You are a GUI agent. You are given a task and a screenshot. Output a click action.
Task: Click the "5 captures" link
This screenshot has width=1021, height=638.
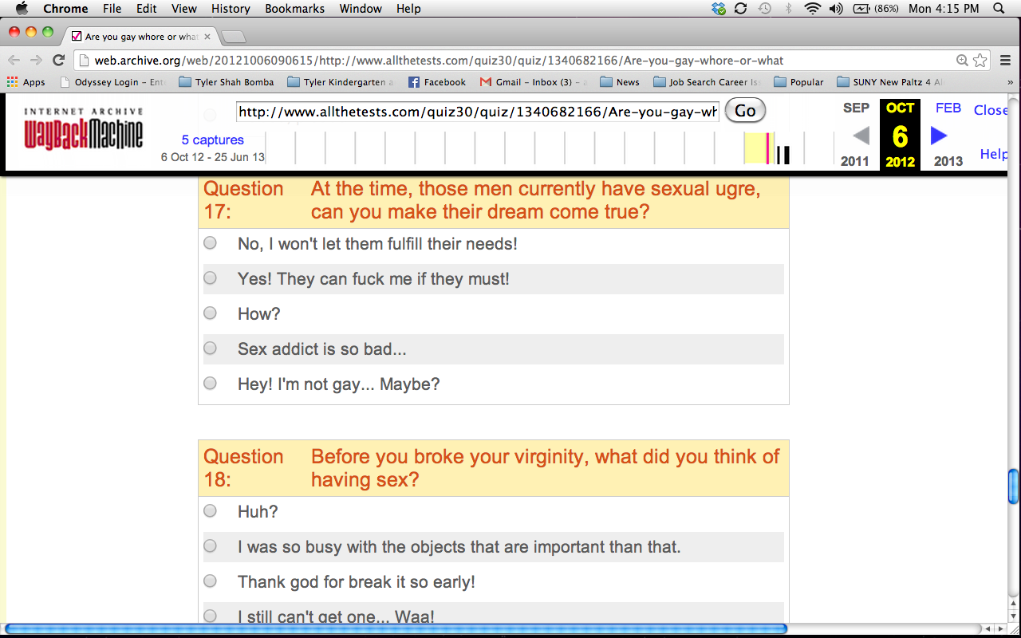point(212,140)
